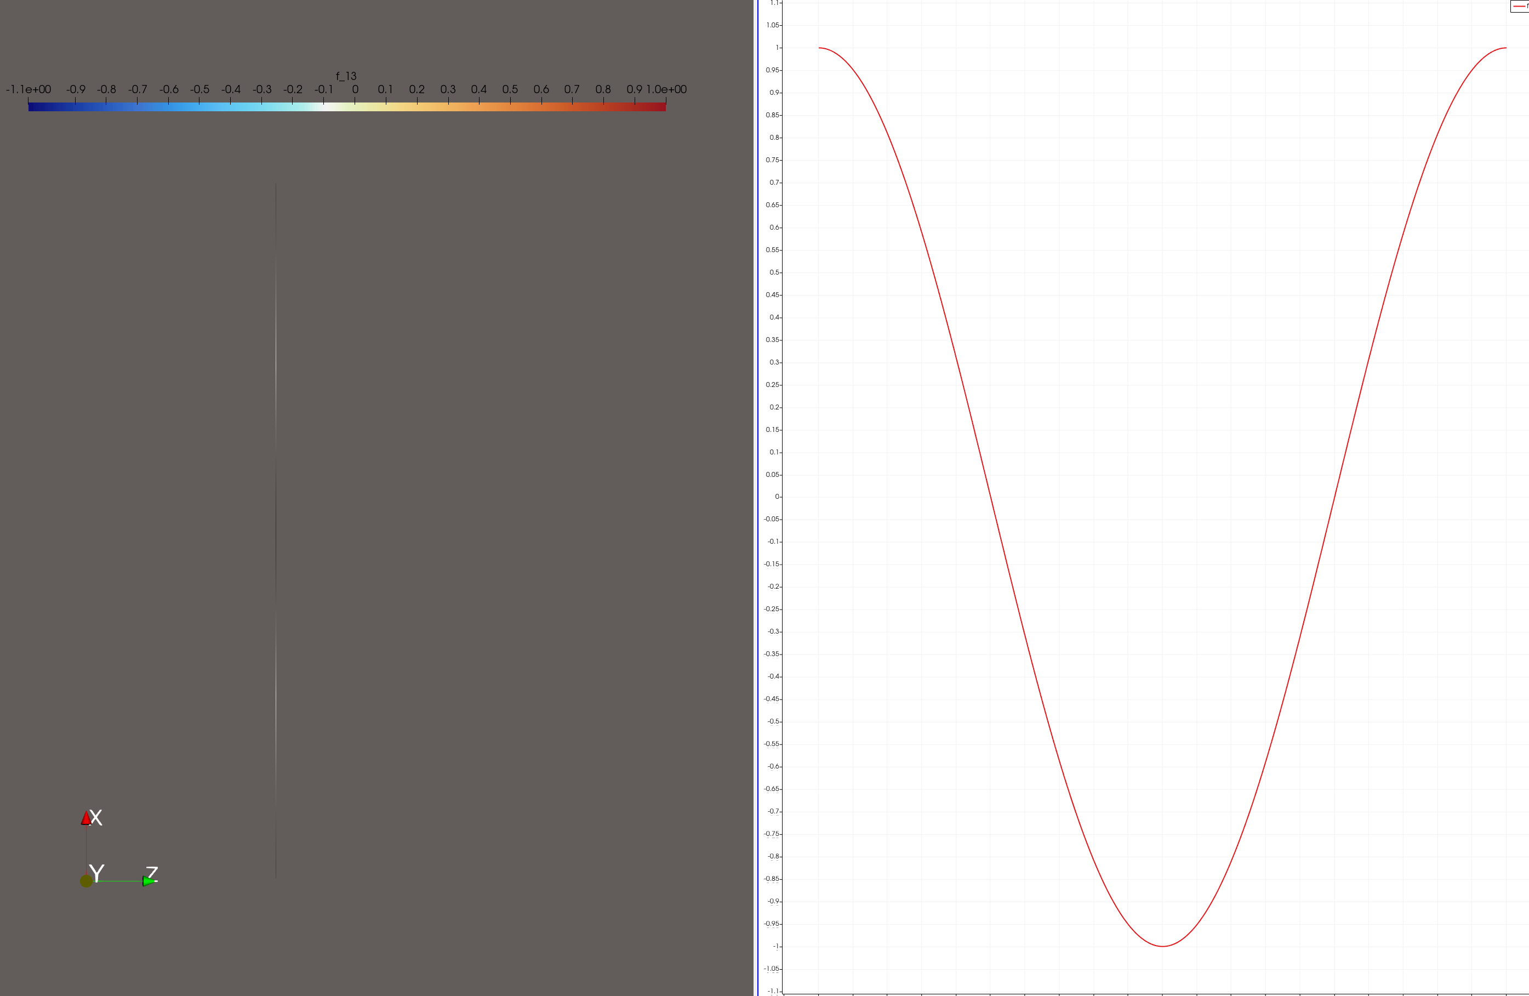The width and height of the screenshot is (1529, 996).
Task: Click the 0.5 tick label on the color legend
Action: pyautogui.click(x=510, y=89)
